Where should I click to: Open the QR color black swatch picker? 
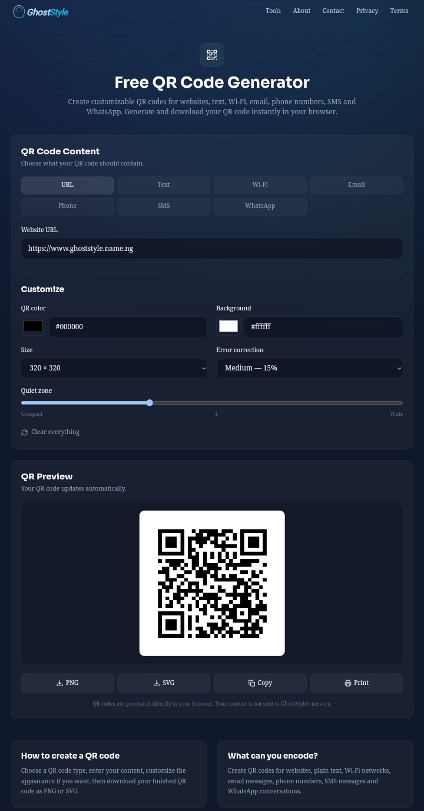33,326
